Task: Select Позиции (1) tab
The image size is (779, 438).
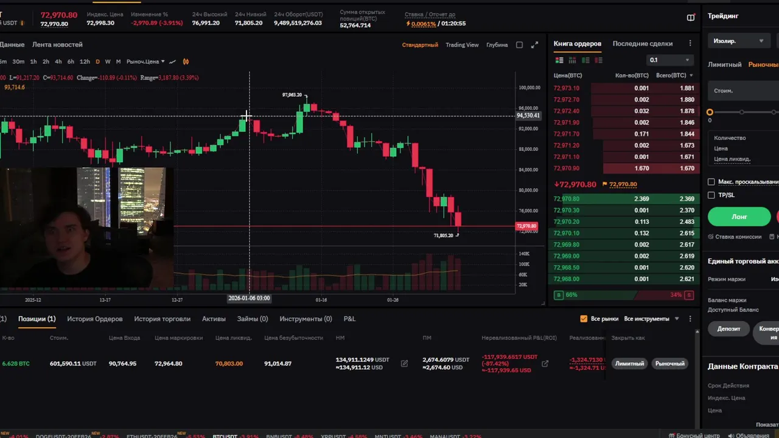Action: (x=37, y=319)
